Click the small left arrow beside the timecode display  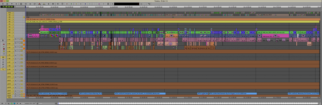(x=15, y=7)
